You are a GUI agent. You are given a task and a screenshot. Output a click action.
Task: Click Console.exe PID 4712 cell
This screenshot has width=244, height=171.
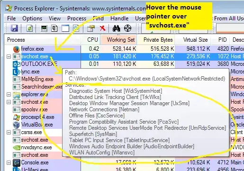click(x=223, y=162)
